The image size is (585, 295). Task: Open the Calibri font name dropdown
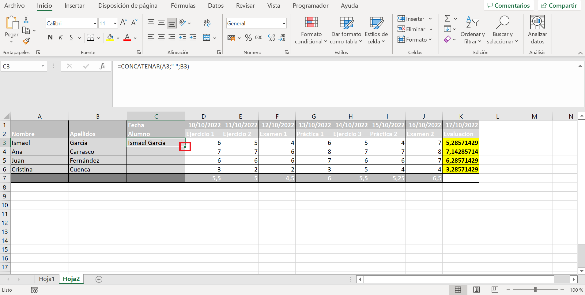pyautogui.click(x=95, y=24)
